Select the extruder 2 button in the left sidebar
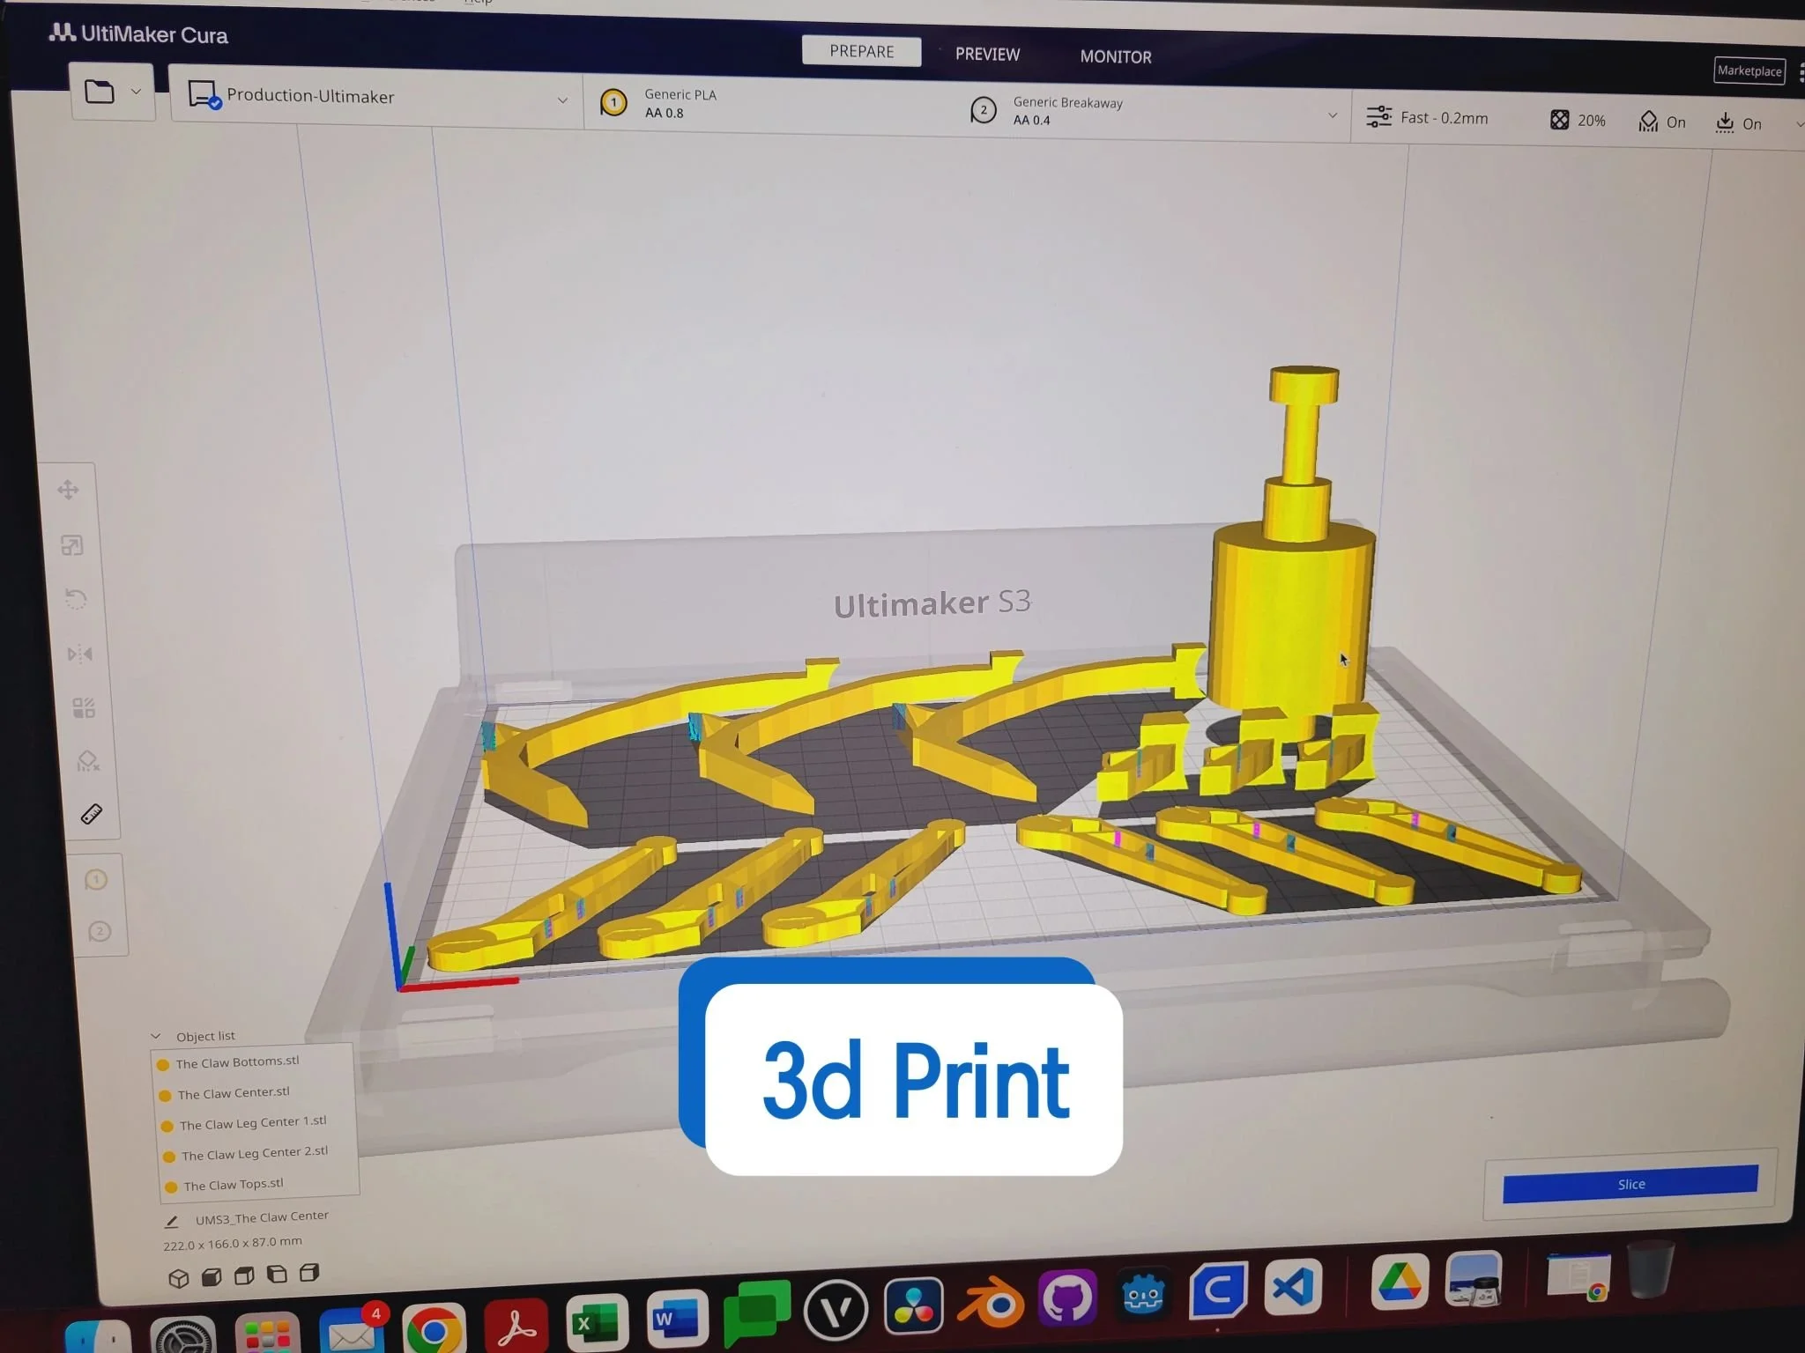Viewport: 1805px width, 1353px height. click(100, 932)
